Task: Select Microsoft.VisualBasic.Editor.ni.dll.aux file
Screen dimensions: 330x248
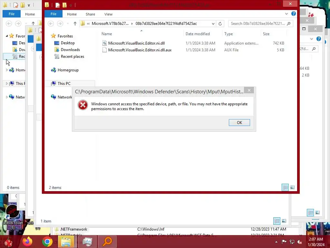Action: click(x=140, y=50)
